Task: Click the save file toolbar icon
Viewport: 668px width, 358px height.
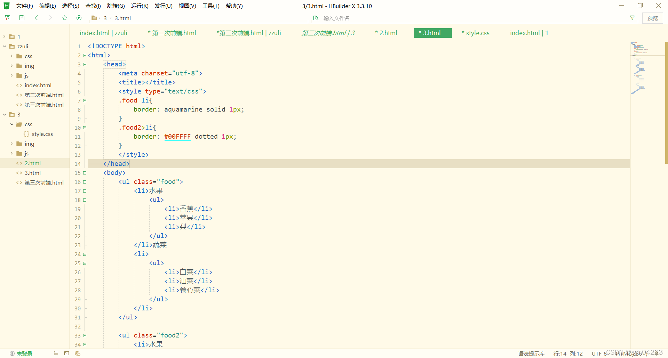Action: [x=22, y=18]
